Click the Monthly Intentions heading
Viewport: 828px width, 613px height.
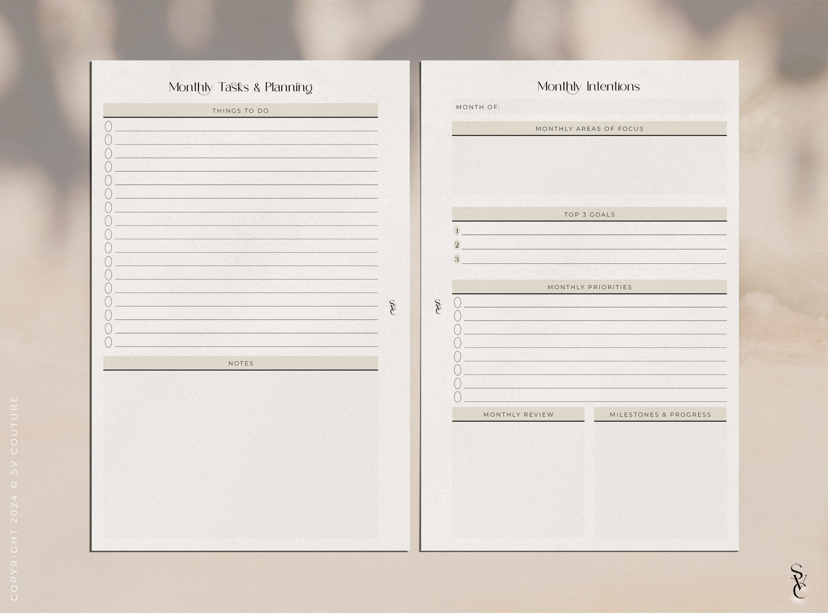click(x=588, y=86)
